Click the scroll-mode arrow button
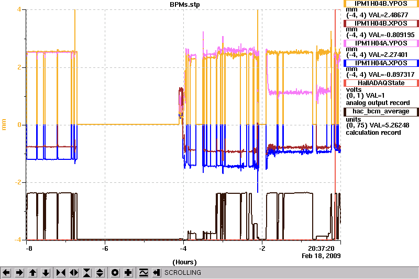Viewport: 419px width, 279px height. coord(157,273)
